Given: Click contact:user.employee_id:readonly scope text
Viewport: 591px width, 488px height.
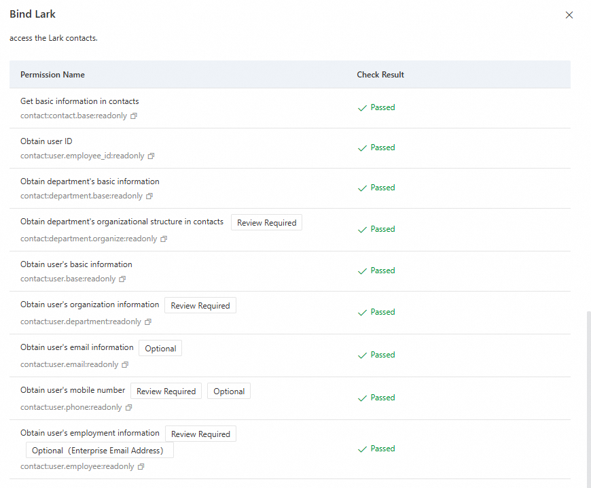Looking at the screenshot, I should click(82, 156).
